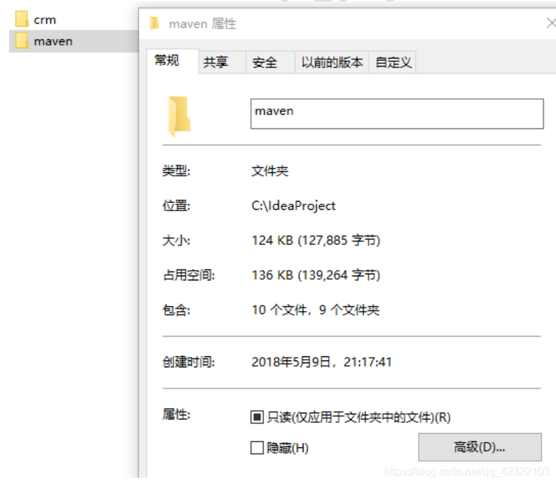The width and height of the screenshot is (556, 484).
Task: Open the 安全 tab
Action: 270,62
